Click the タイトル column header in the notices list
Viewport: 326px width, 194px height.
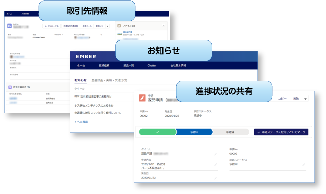[x=79, y=89]
